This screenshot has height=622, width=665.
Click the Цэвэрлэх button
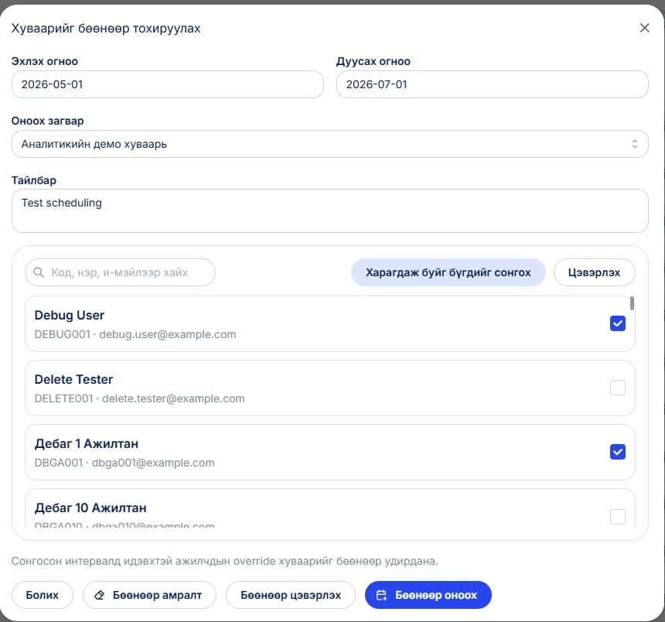click(x=594, y=272)
